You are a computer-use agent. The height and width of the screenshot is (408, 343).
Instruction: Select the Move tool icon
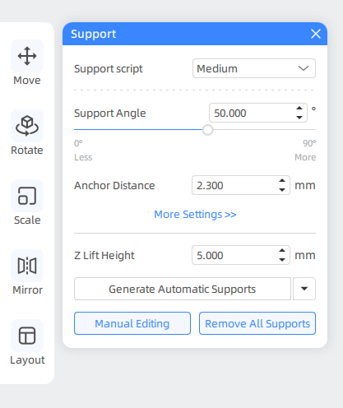tap(27, 56)
